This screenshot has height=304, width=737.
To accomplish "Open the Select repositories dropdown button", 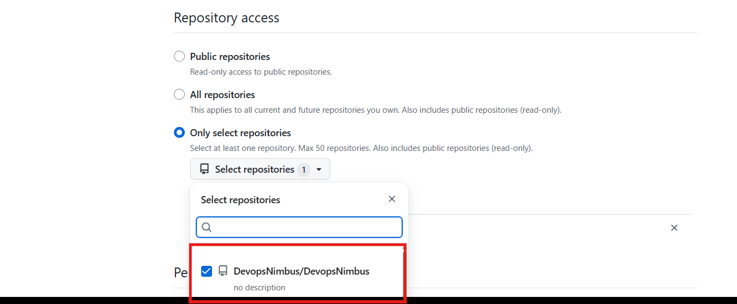I will (260, 169).
